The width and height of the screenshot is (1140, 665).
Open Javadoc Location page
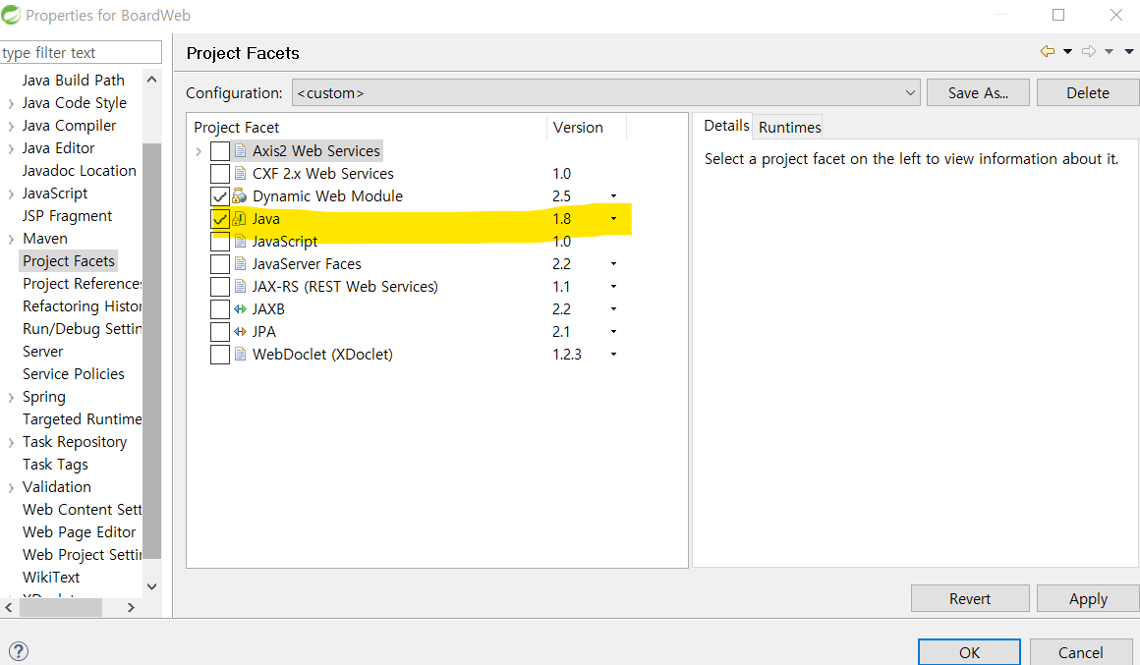[80, 171]
